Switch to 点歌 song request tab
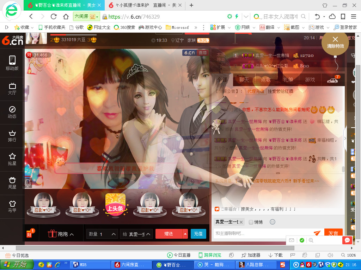This screenshot has height=270, width=361. pos(266,80)
